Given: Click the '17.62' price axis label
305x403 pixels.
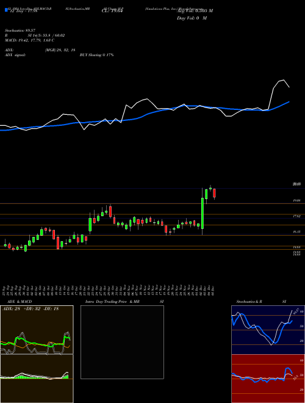Looking at the screenshot, I should [x=296, y=216].
